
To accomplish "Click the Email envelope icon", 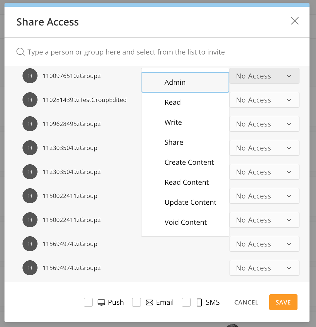I will pos(149,302).
